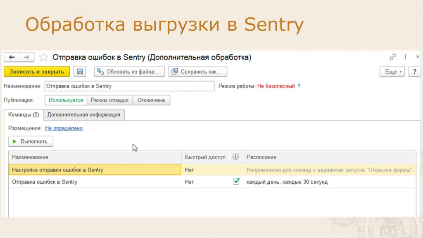The height and width of the screenshot is (238, 423).
Task: Click the schedule text каждый день; каждые 30 секунд
Action: tap(287, 182)
